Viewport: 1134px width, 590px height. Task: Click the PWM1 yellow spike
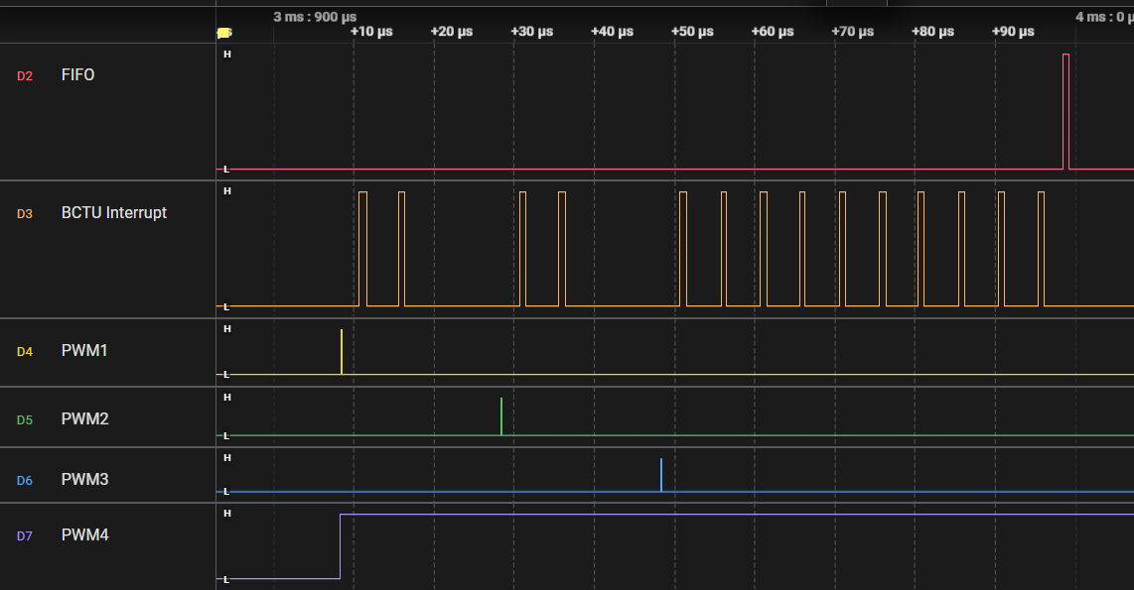(x=342, y=352)
